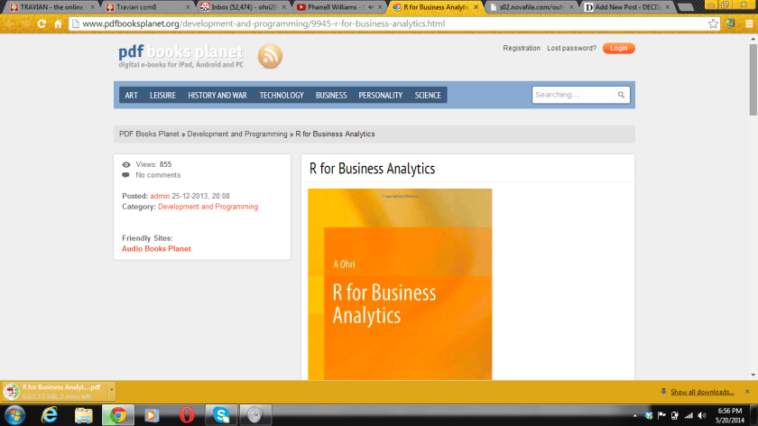This screenshot has width=758, height=426.
Task: Open Skype from the taskbar
Action: pyautogui.click(x=221, y=414)
